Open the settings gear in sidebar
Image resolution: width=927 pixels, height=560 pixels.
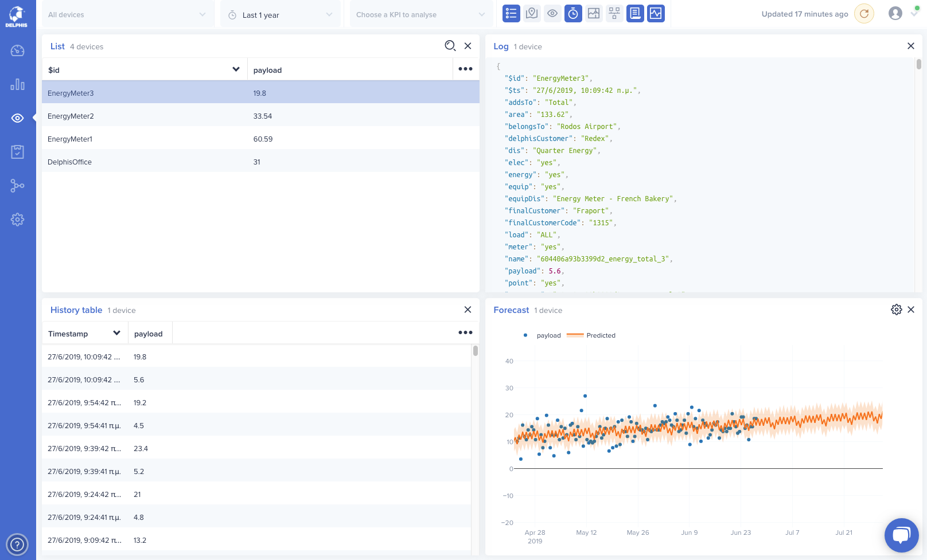tap(17, 220)
